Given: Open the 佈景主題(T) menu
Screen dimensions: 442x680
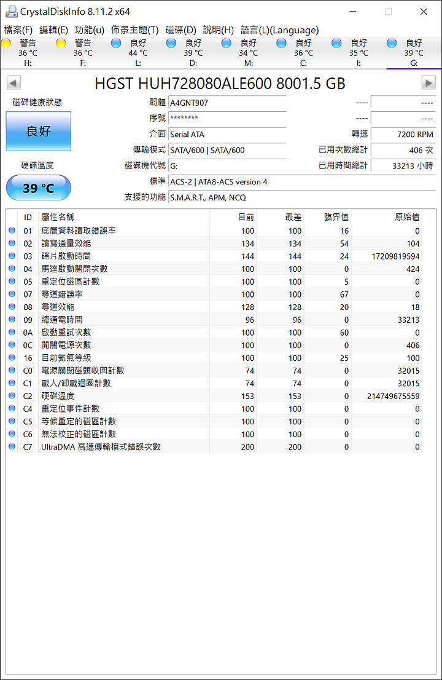Looking at the screenshot, I should click(x=134, y=30).
